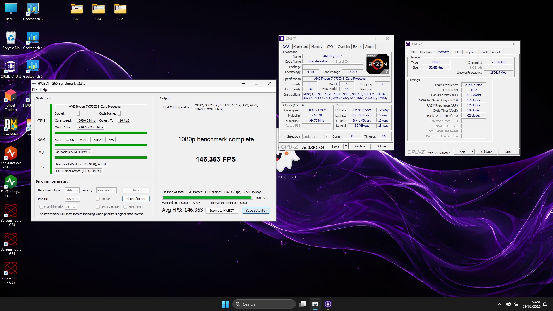
Task: Open Priority Realtime dropdown
Action: (106, 190)
